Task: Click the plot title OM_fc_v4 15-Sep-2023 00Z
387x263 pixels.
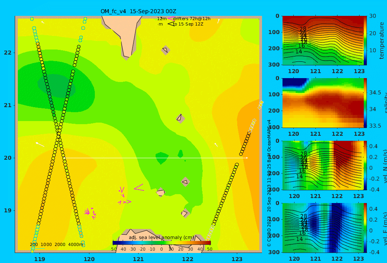Action: click(x=138, y=11)
